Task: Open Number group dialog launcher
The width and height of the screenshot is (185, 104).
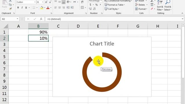Action: (102, 13)
